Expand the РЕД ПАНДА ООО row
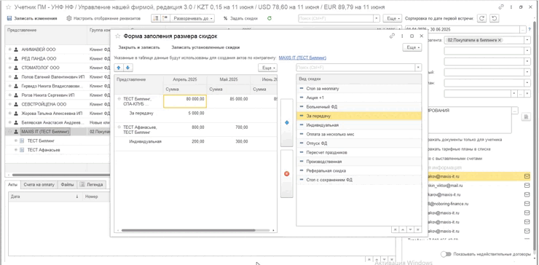539x265 pixels. pyautogui.click(x=9, y=59)
